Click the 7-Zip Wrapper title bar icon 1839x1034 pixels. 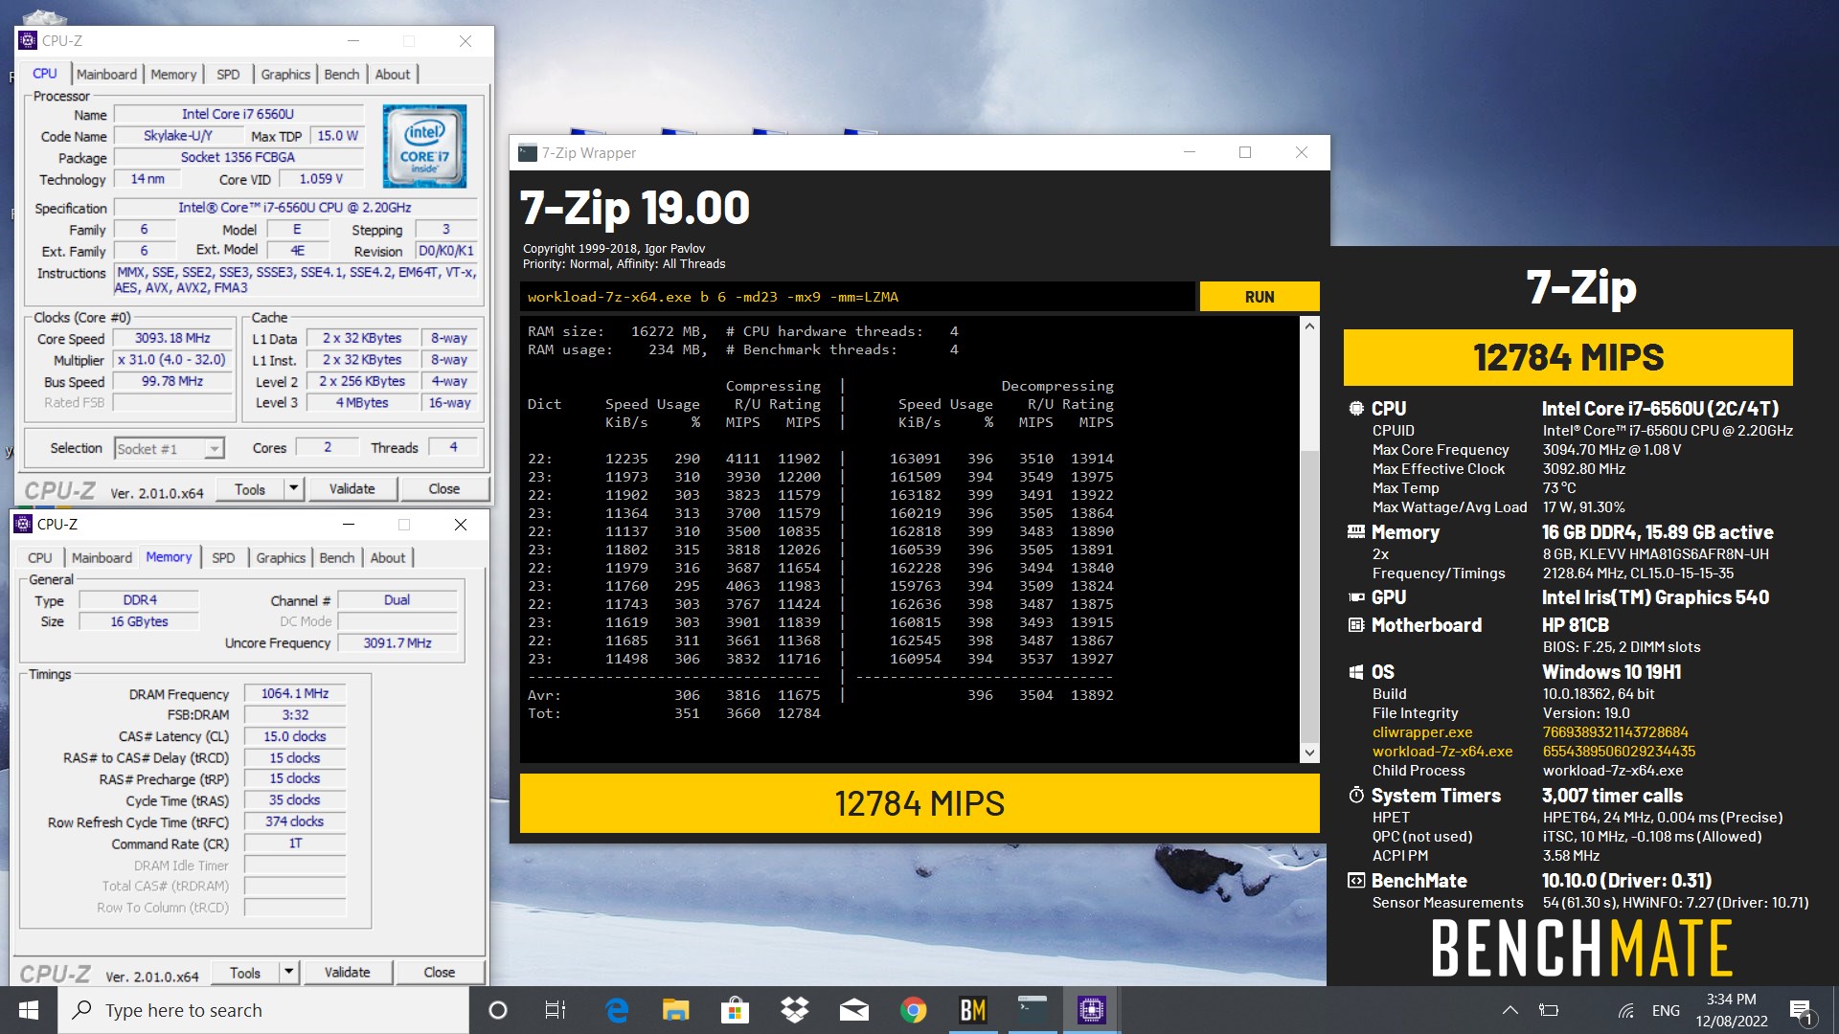click(527, 153)
